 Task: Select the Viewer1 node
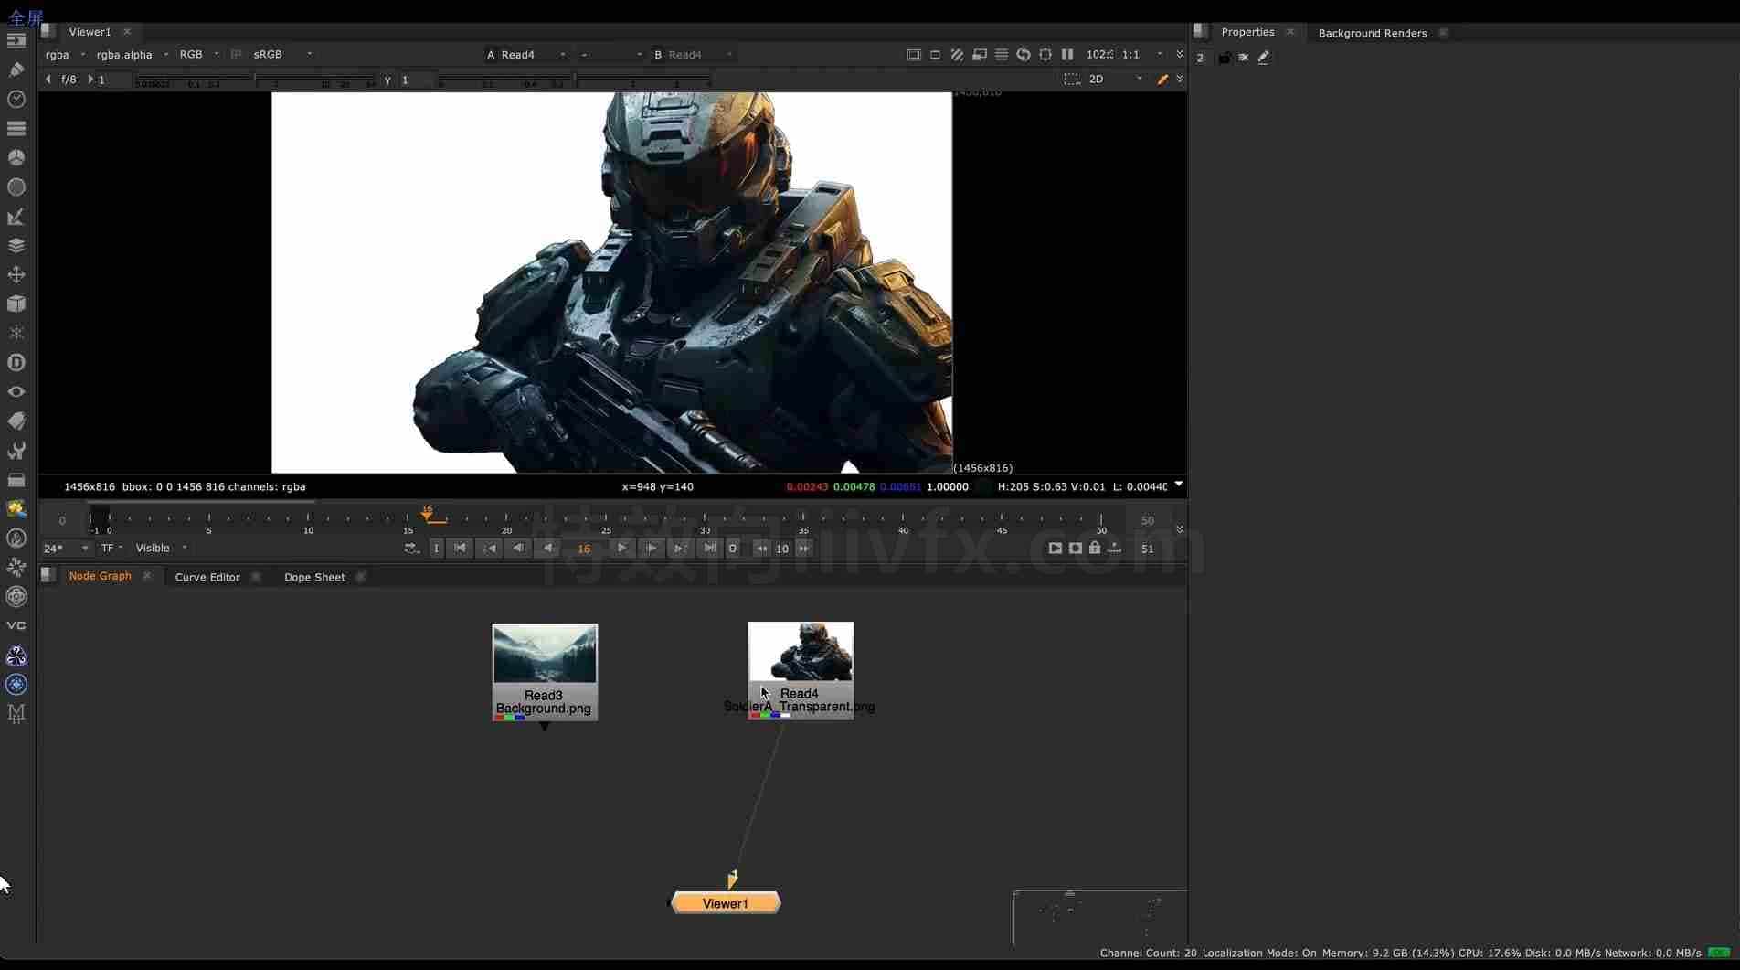tap(726, 903)
